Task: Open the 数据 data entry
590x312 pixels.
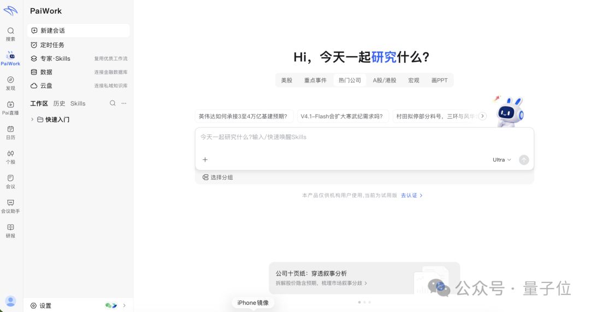Action: click(x=78, y=72)
